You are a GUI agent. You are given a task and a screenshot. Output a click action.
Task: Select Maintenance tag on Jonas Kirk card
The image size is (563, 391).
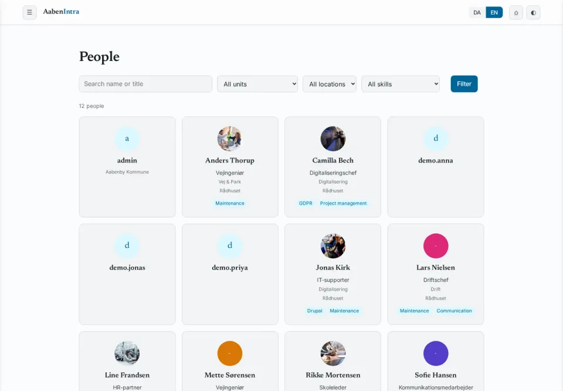coord(344,311)
